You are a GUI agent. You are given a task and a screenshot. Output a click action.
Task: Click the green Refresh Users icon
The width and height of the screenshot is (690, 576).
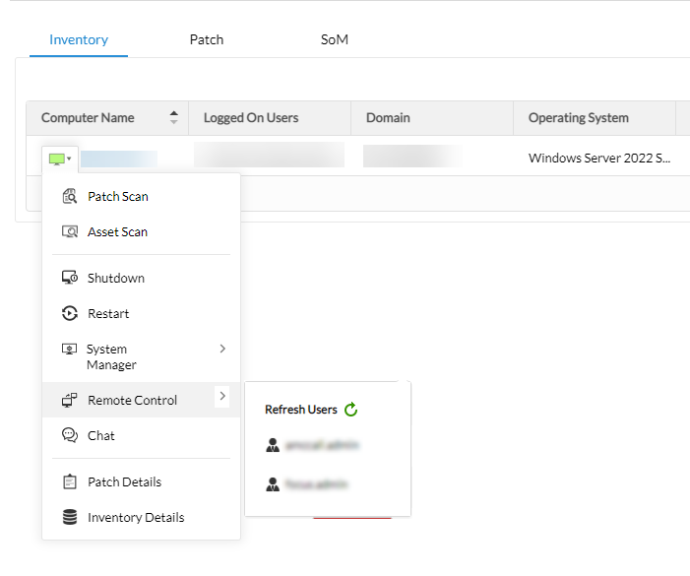point(350,410)
